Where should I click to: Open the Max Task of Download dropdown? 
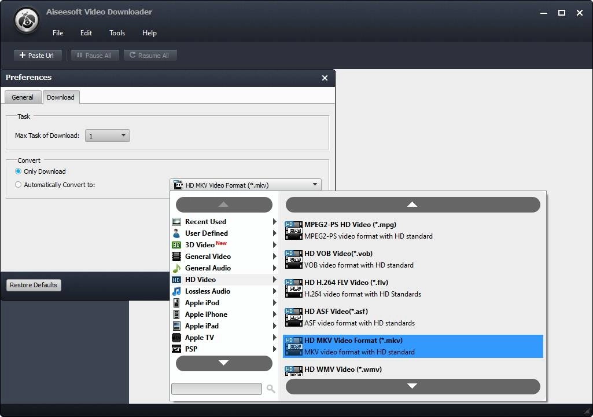pyautogui.click(x=108, y=136)
